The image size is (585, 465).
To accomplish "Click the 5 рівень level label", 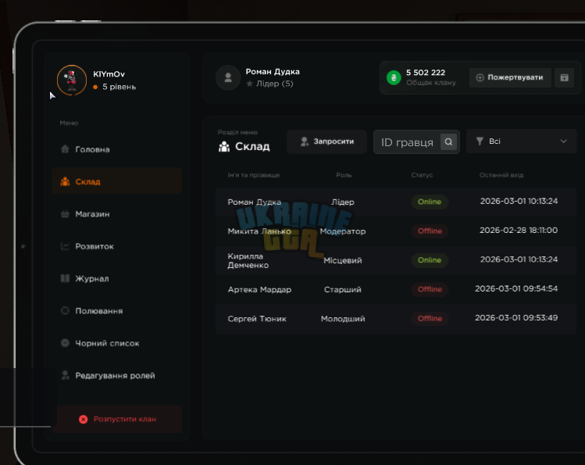I will (119, 87).
